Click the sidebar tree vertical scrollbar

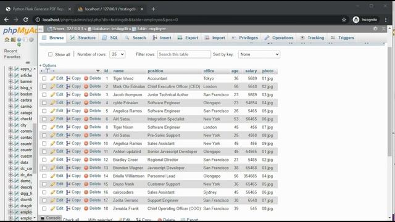(x=35, y=149)
